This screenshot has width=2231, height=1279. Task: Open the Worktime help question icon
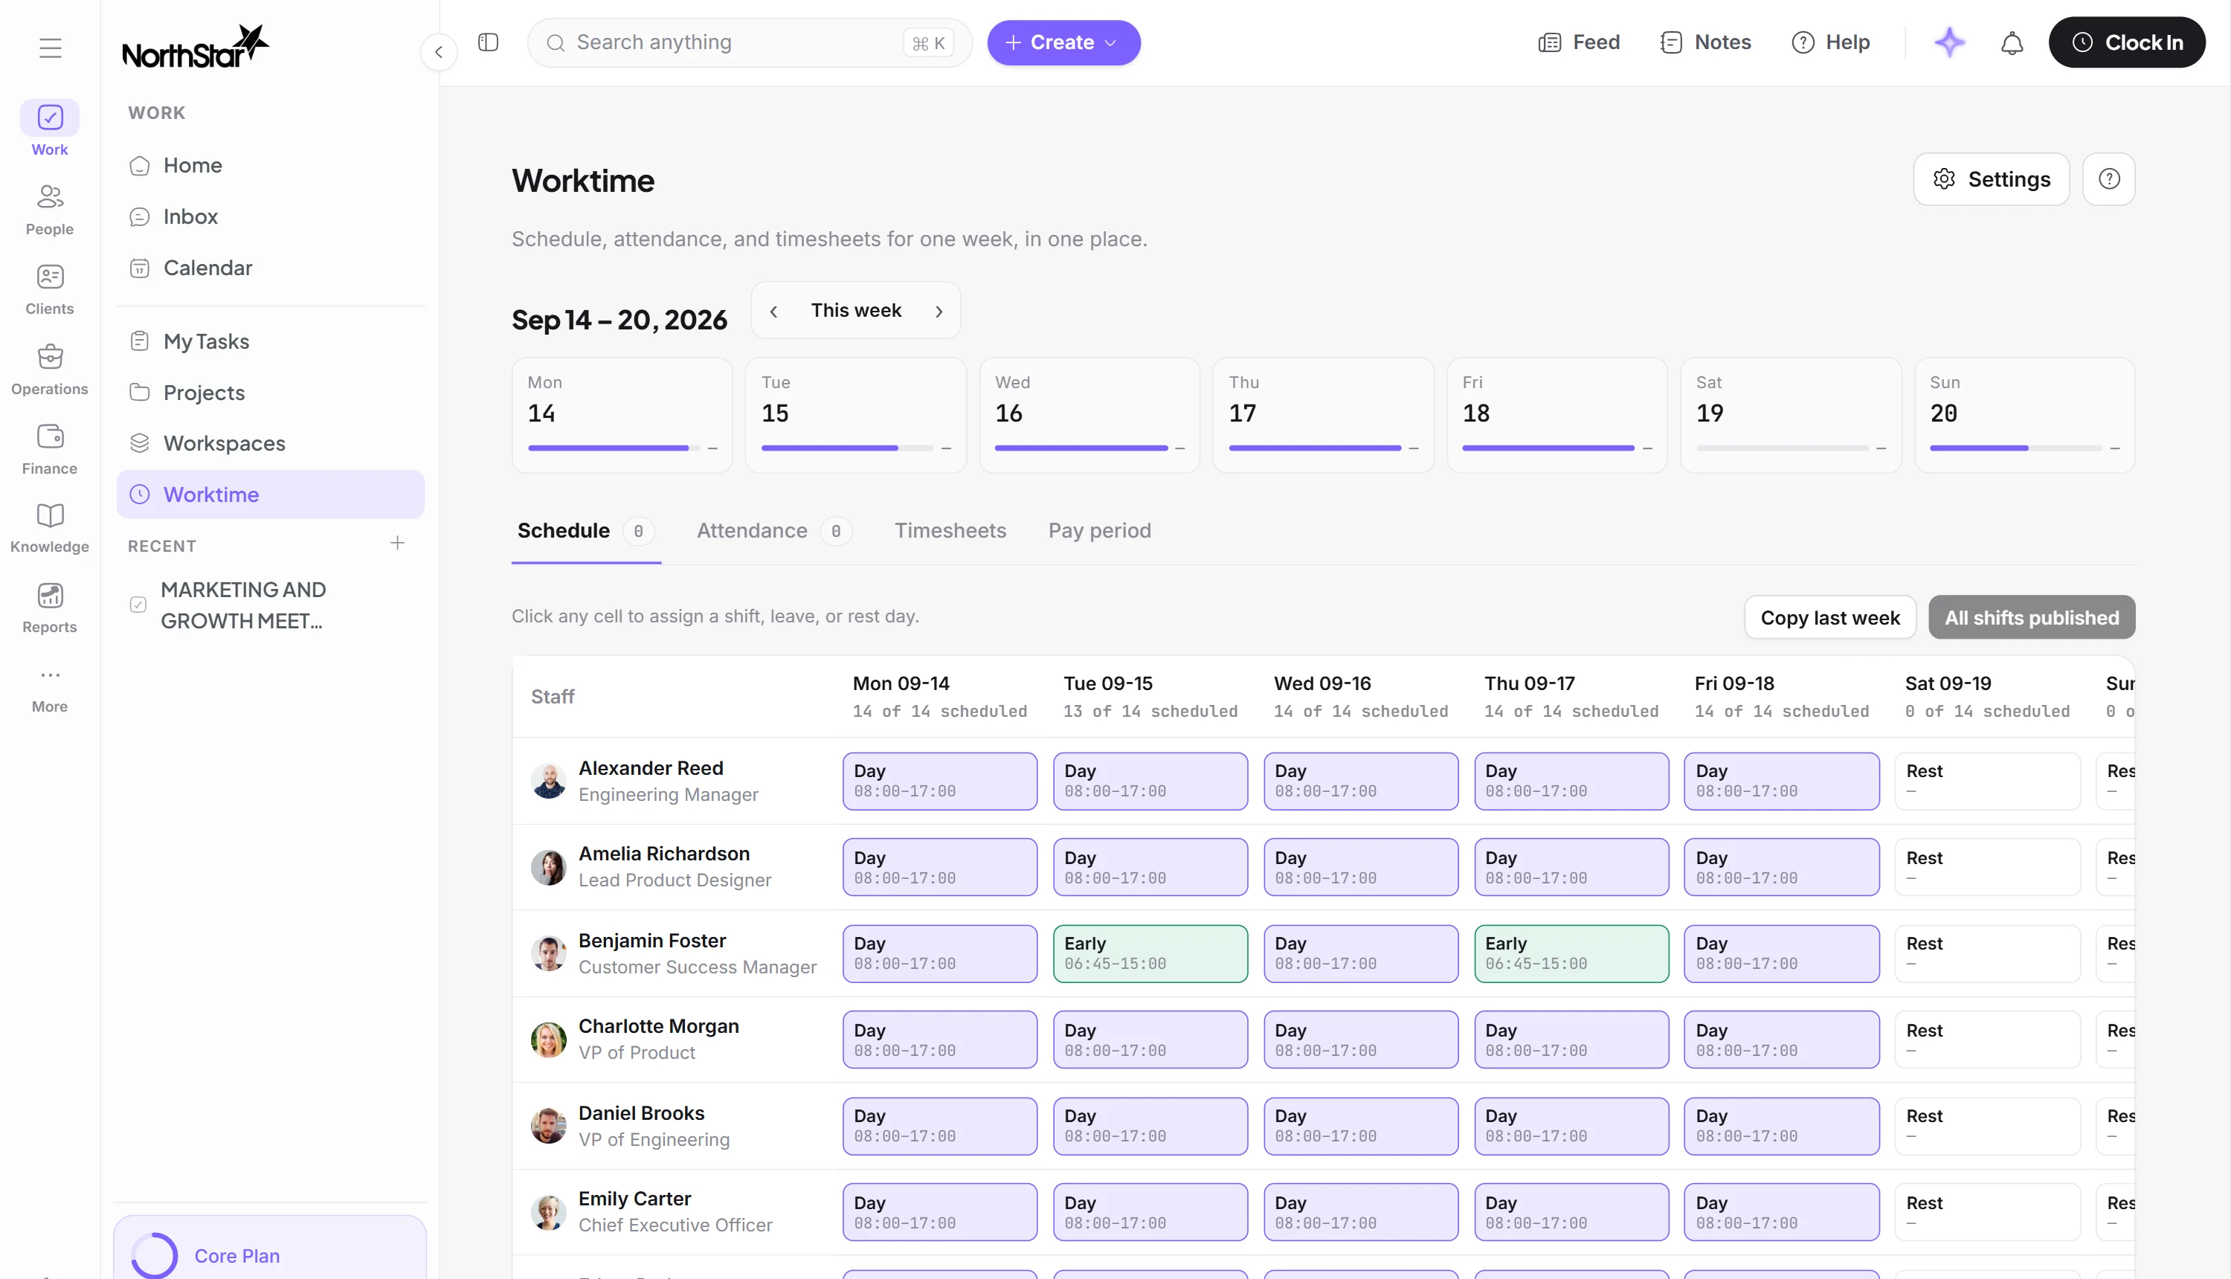tap(2109, 179)
